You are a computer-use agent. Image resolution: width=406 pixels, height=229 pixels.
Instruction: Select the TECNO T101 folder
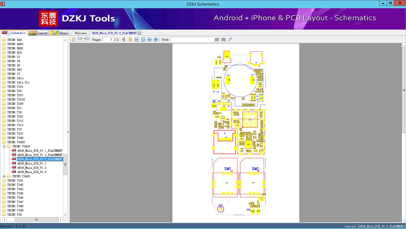click(x=15, y=87)
